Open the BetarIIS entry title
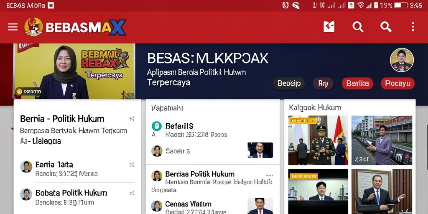The image size is (428, 214). [x=179, y=126]
